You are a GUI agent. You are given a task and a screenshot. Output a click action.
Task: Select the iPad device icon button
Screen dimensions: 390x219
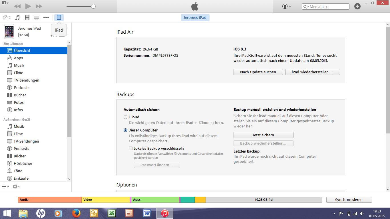(59, 18)
